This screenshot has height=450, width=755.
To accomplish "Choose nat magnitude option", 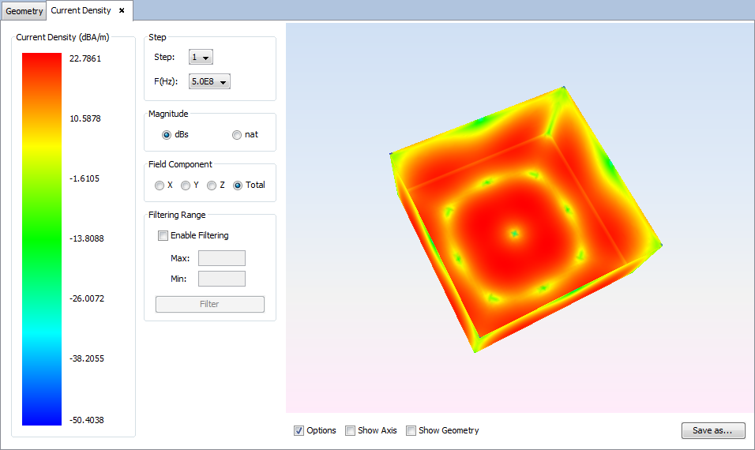I will (237, 135).
